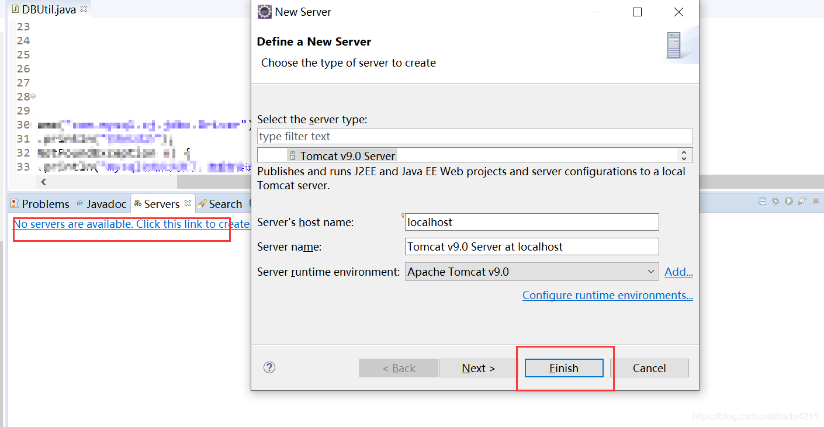The image size is (824, 427).
Task: Open Configure runtime environments link
Action: [608, 295]
